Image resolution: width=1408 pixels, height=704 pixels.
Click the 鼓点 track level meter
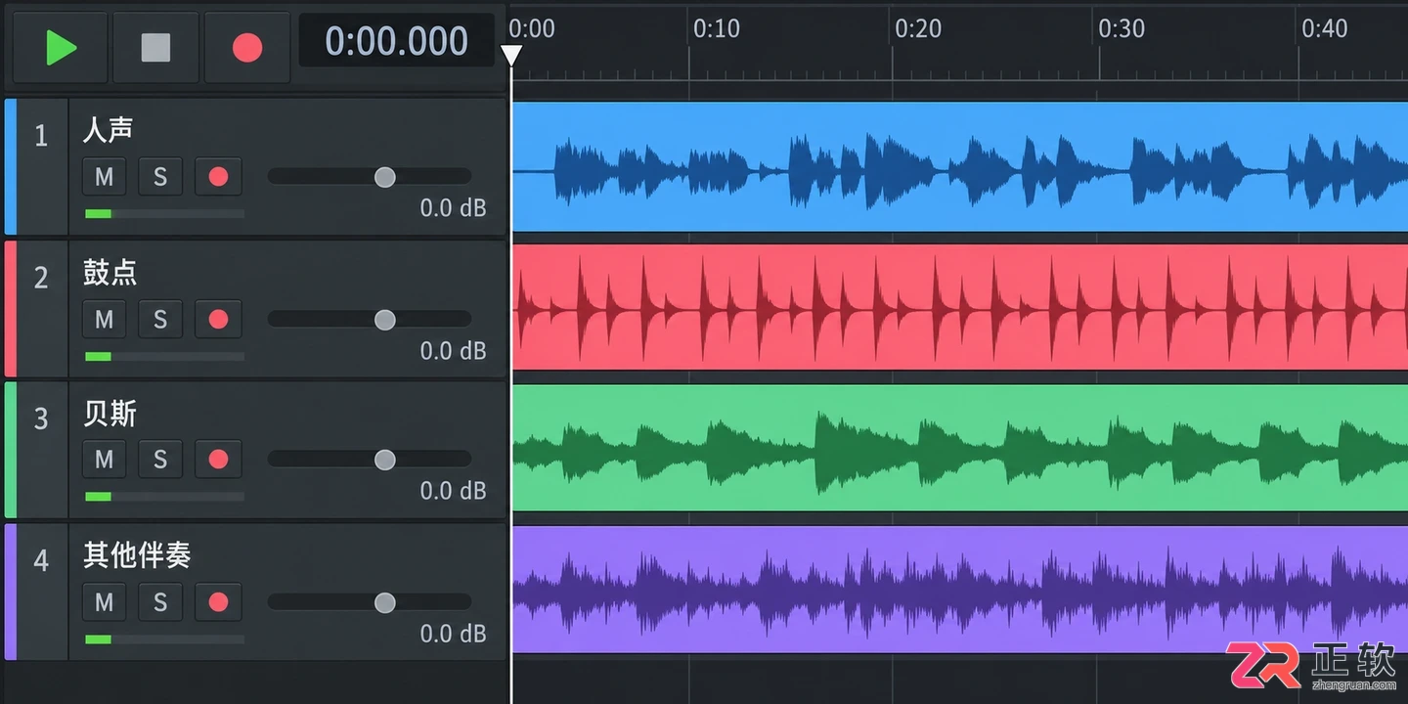[x=164, y=356]
